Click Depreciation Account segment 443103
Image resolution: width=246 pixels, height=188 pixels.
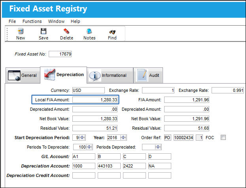click(109, 166)
